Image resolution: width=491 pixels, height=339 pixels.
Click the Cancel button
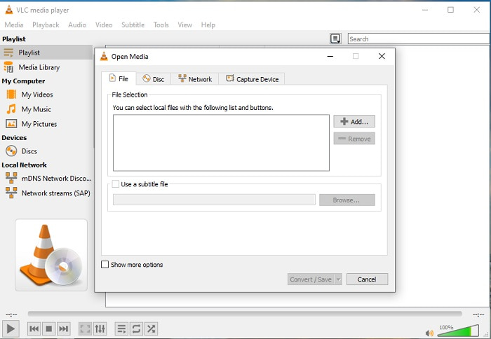(367, 279)
